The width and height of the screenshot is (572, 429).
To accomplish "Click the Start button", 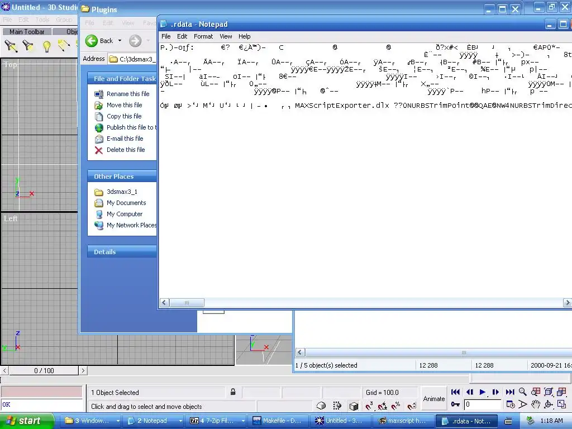I will coord(27,421).
